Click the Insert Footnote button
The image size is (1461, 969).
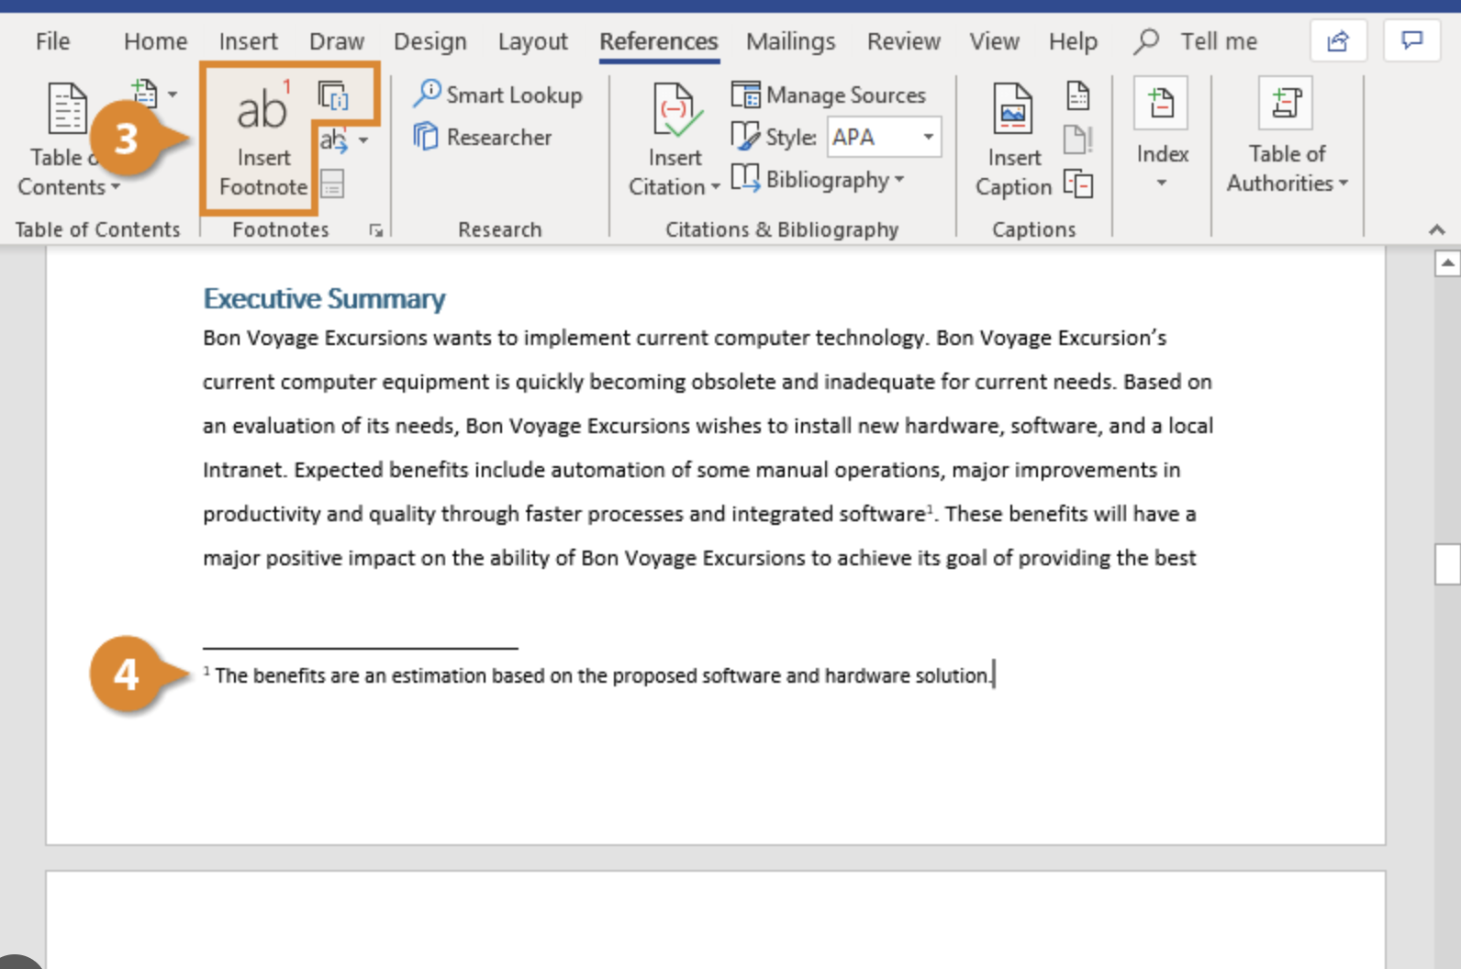click(x=262, y=138)
